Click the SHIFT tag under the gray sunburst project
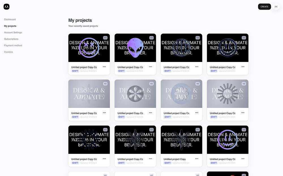 (x=214, y=117)
